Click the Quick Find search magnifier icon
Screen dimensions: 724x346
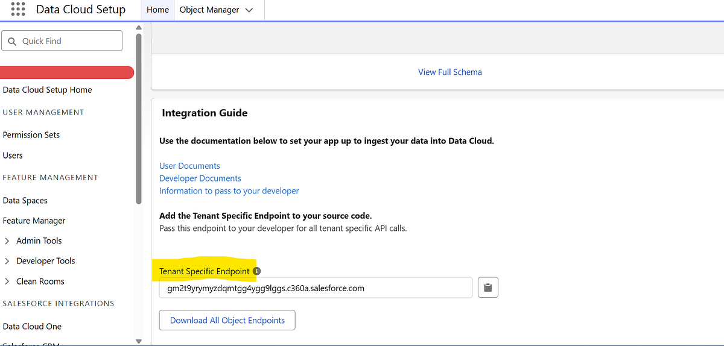click(x=12, y=41)
